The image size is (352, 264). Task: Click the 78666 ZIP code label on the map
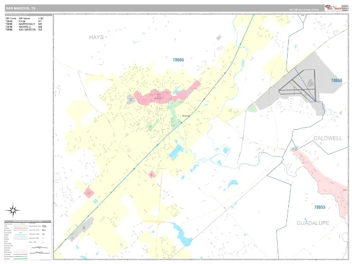tap(178, 60)
